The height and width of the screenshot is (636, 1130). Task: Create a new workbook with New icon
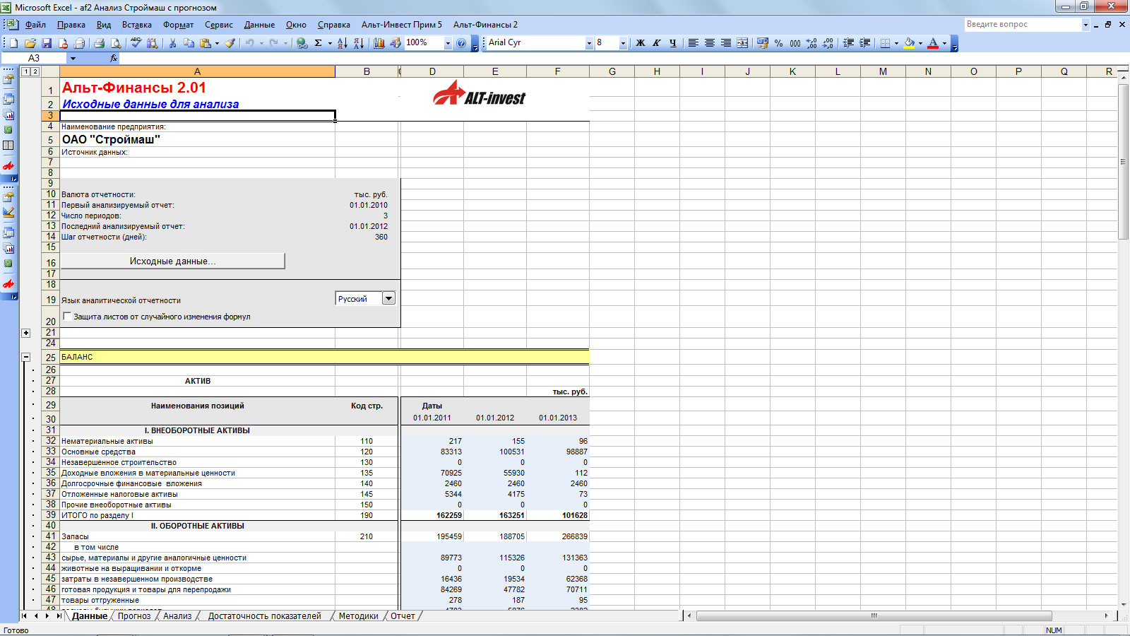pyautogui.click(x=13, y=43)
